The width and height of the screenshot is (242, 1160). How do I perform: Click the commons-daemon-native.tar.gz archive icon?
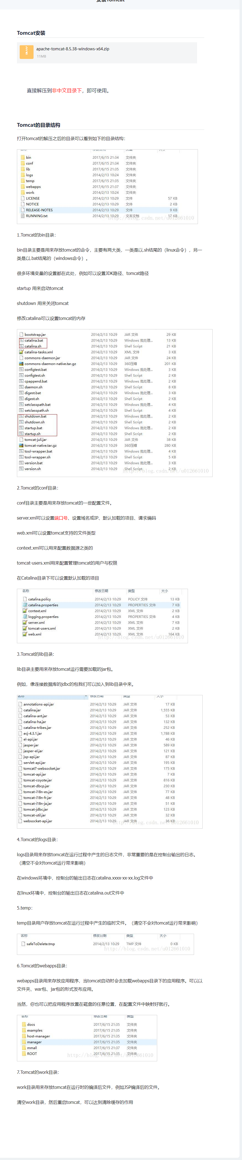(21, 364)
